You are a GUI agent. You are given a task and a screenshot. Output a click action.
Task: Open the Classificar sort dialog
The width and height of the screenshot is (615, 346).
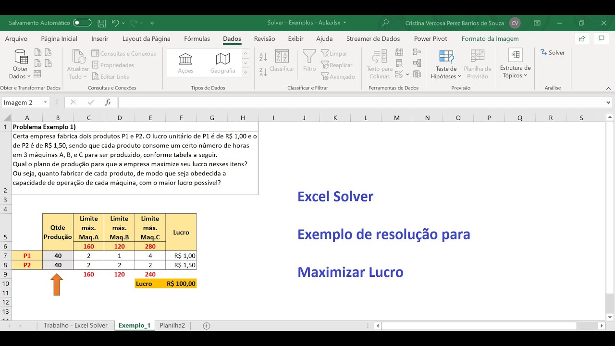click(282, 61)
